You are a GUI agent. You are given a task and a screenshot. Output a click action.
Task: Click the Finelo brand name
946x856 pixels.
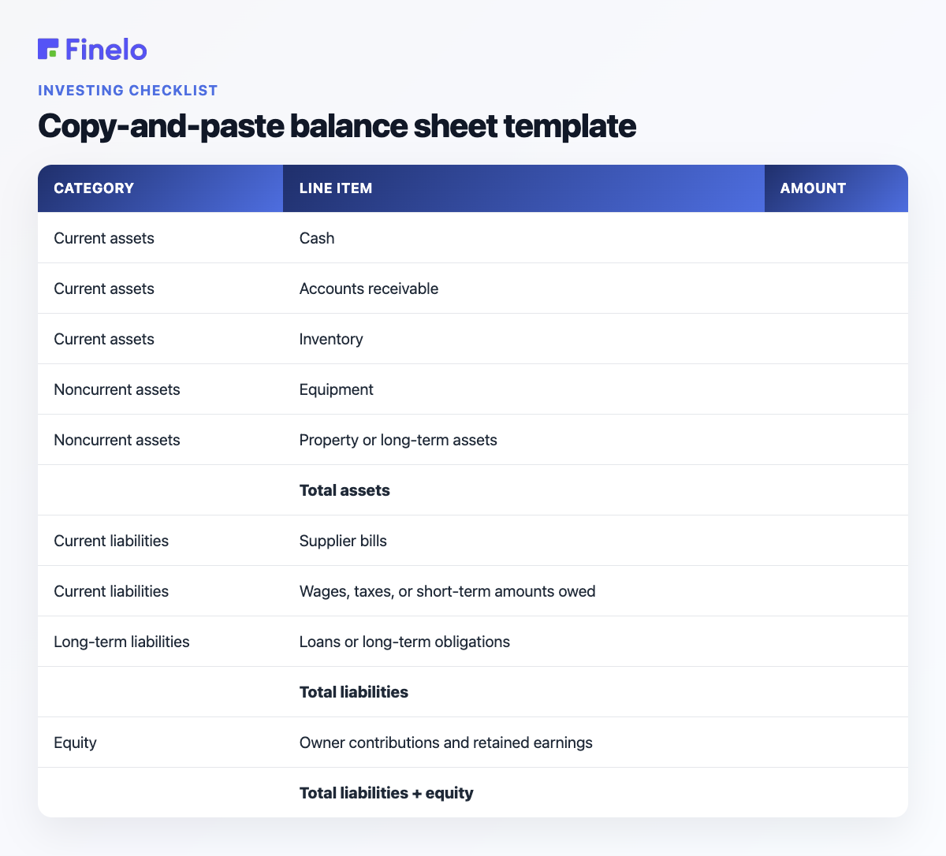pyautogui.click(x=106, y=49)
